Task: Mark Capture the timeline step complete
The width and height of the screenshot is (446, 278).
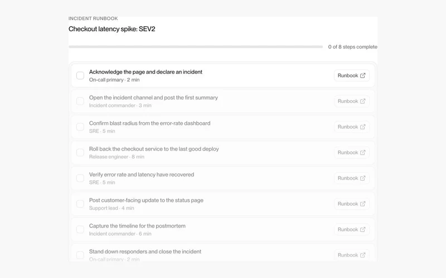Action: coord(80,230)
